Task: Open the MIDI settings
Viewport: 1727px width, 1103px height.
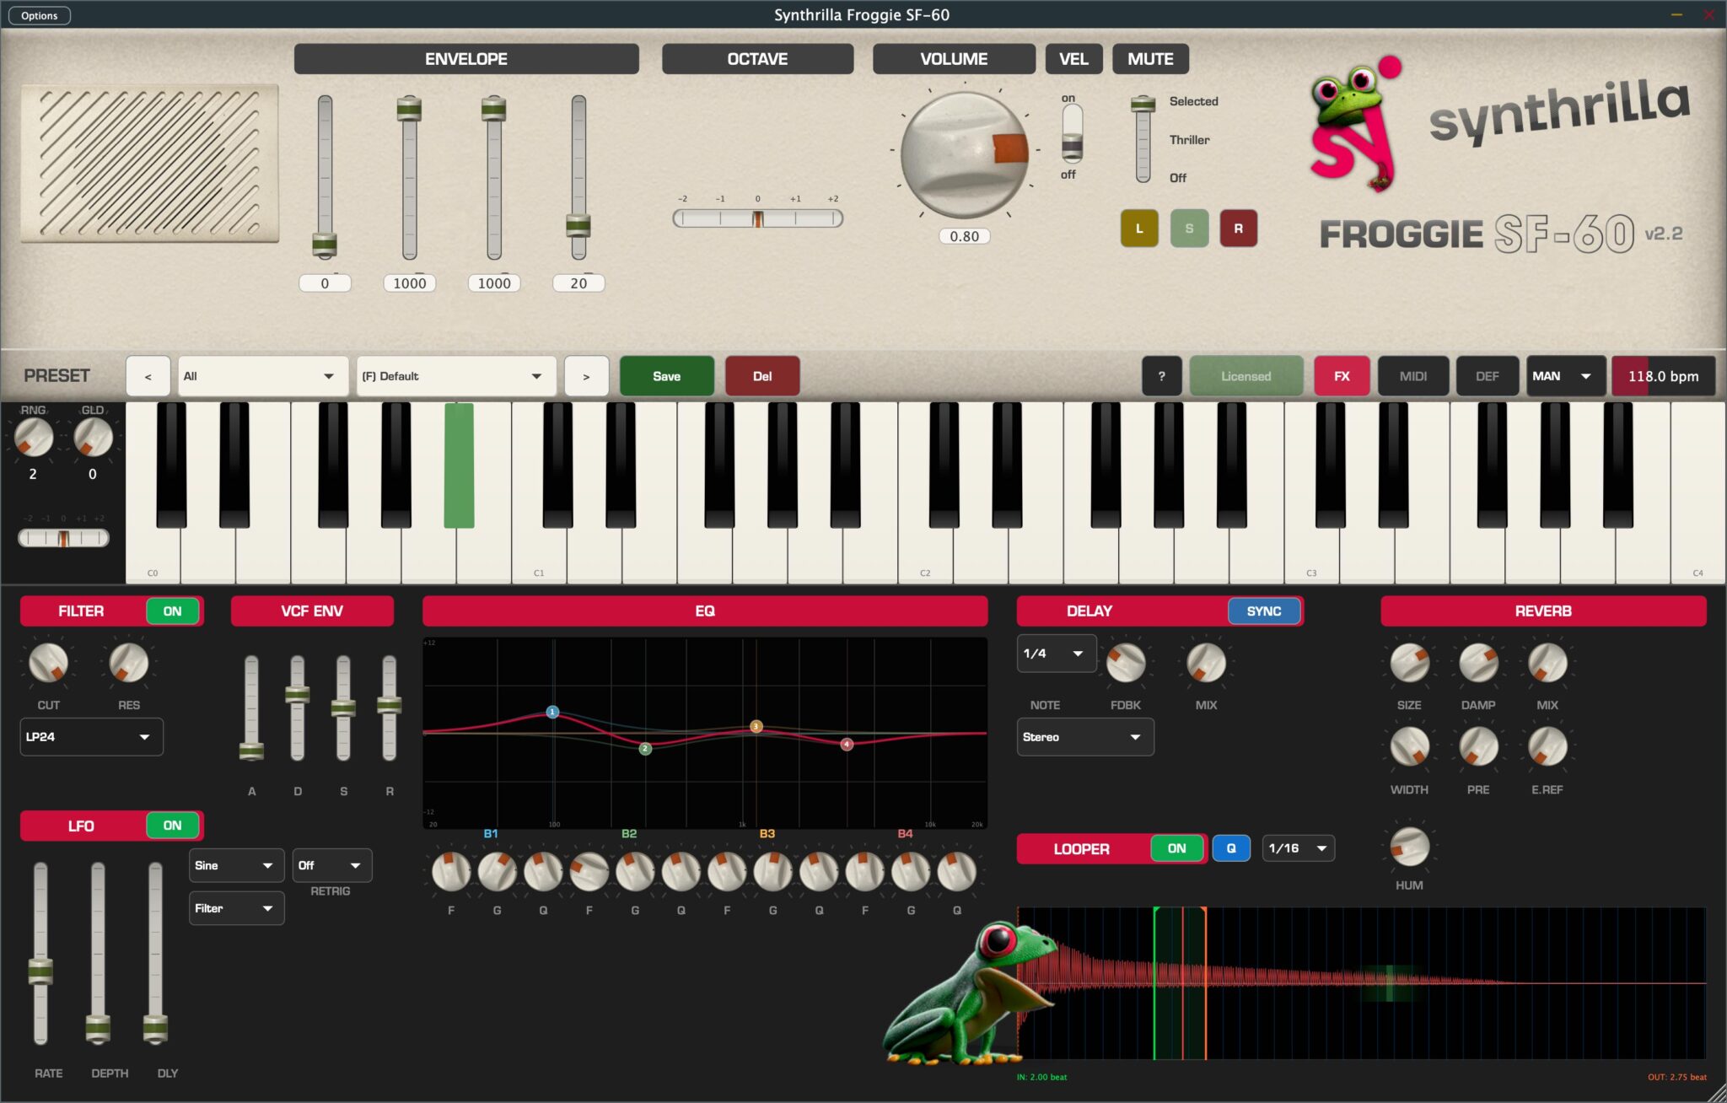Action: coord(1413,375)
